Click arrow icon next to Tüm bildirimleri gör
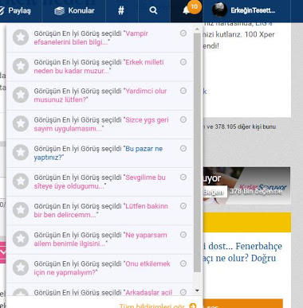 (193, 306)
